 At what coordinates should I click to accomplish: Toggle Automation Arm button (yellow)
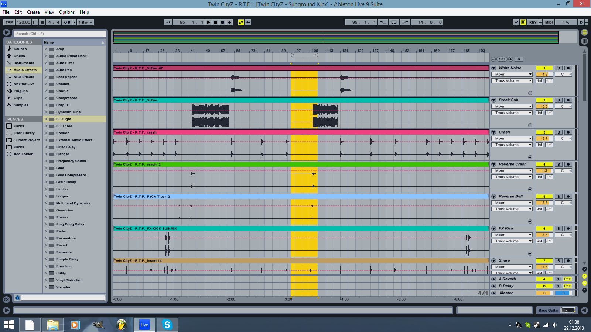pos(241,22)
